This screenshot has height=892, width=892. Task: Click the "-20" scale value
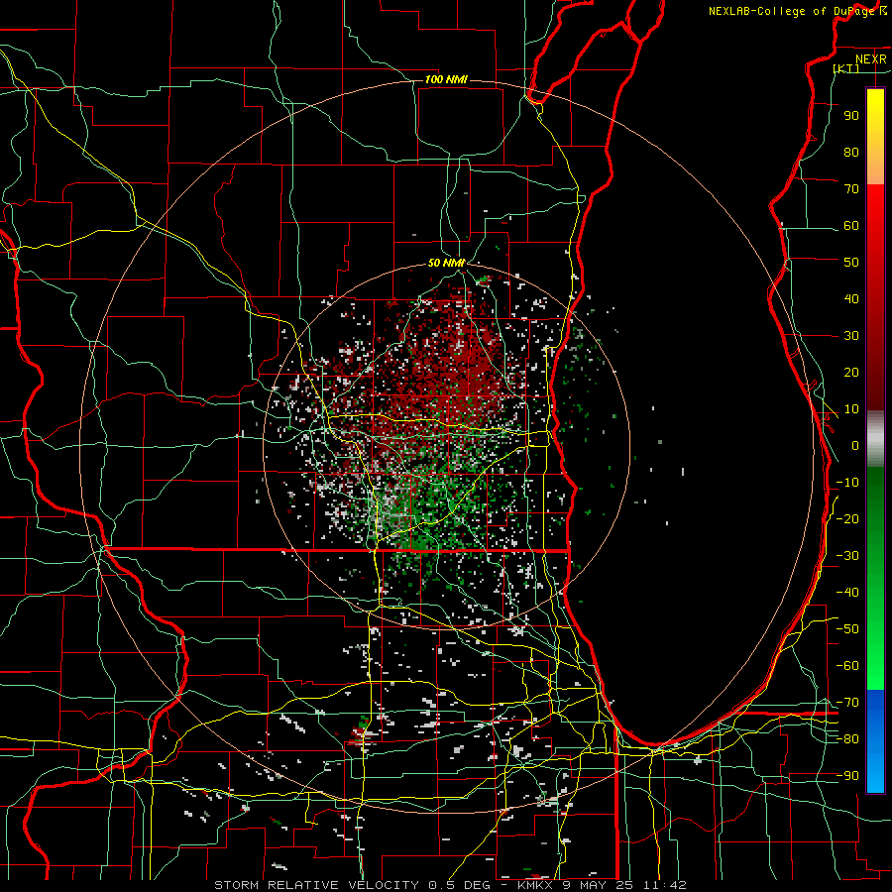[847, 519]
